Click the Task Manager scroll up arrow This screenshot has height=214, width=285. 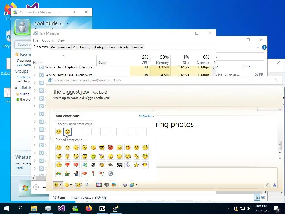point(213,69)
